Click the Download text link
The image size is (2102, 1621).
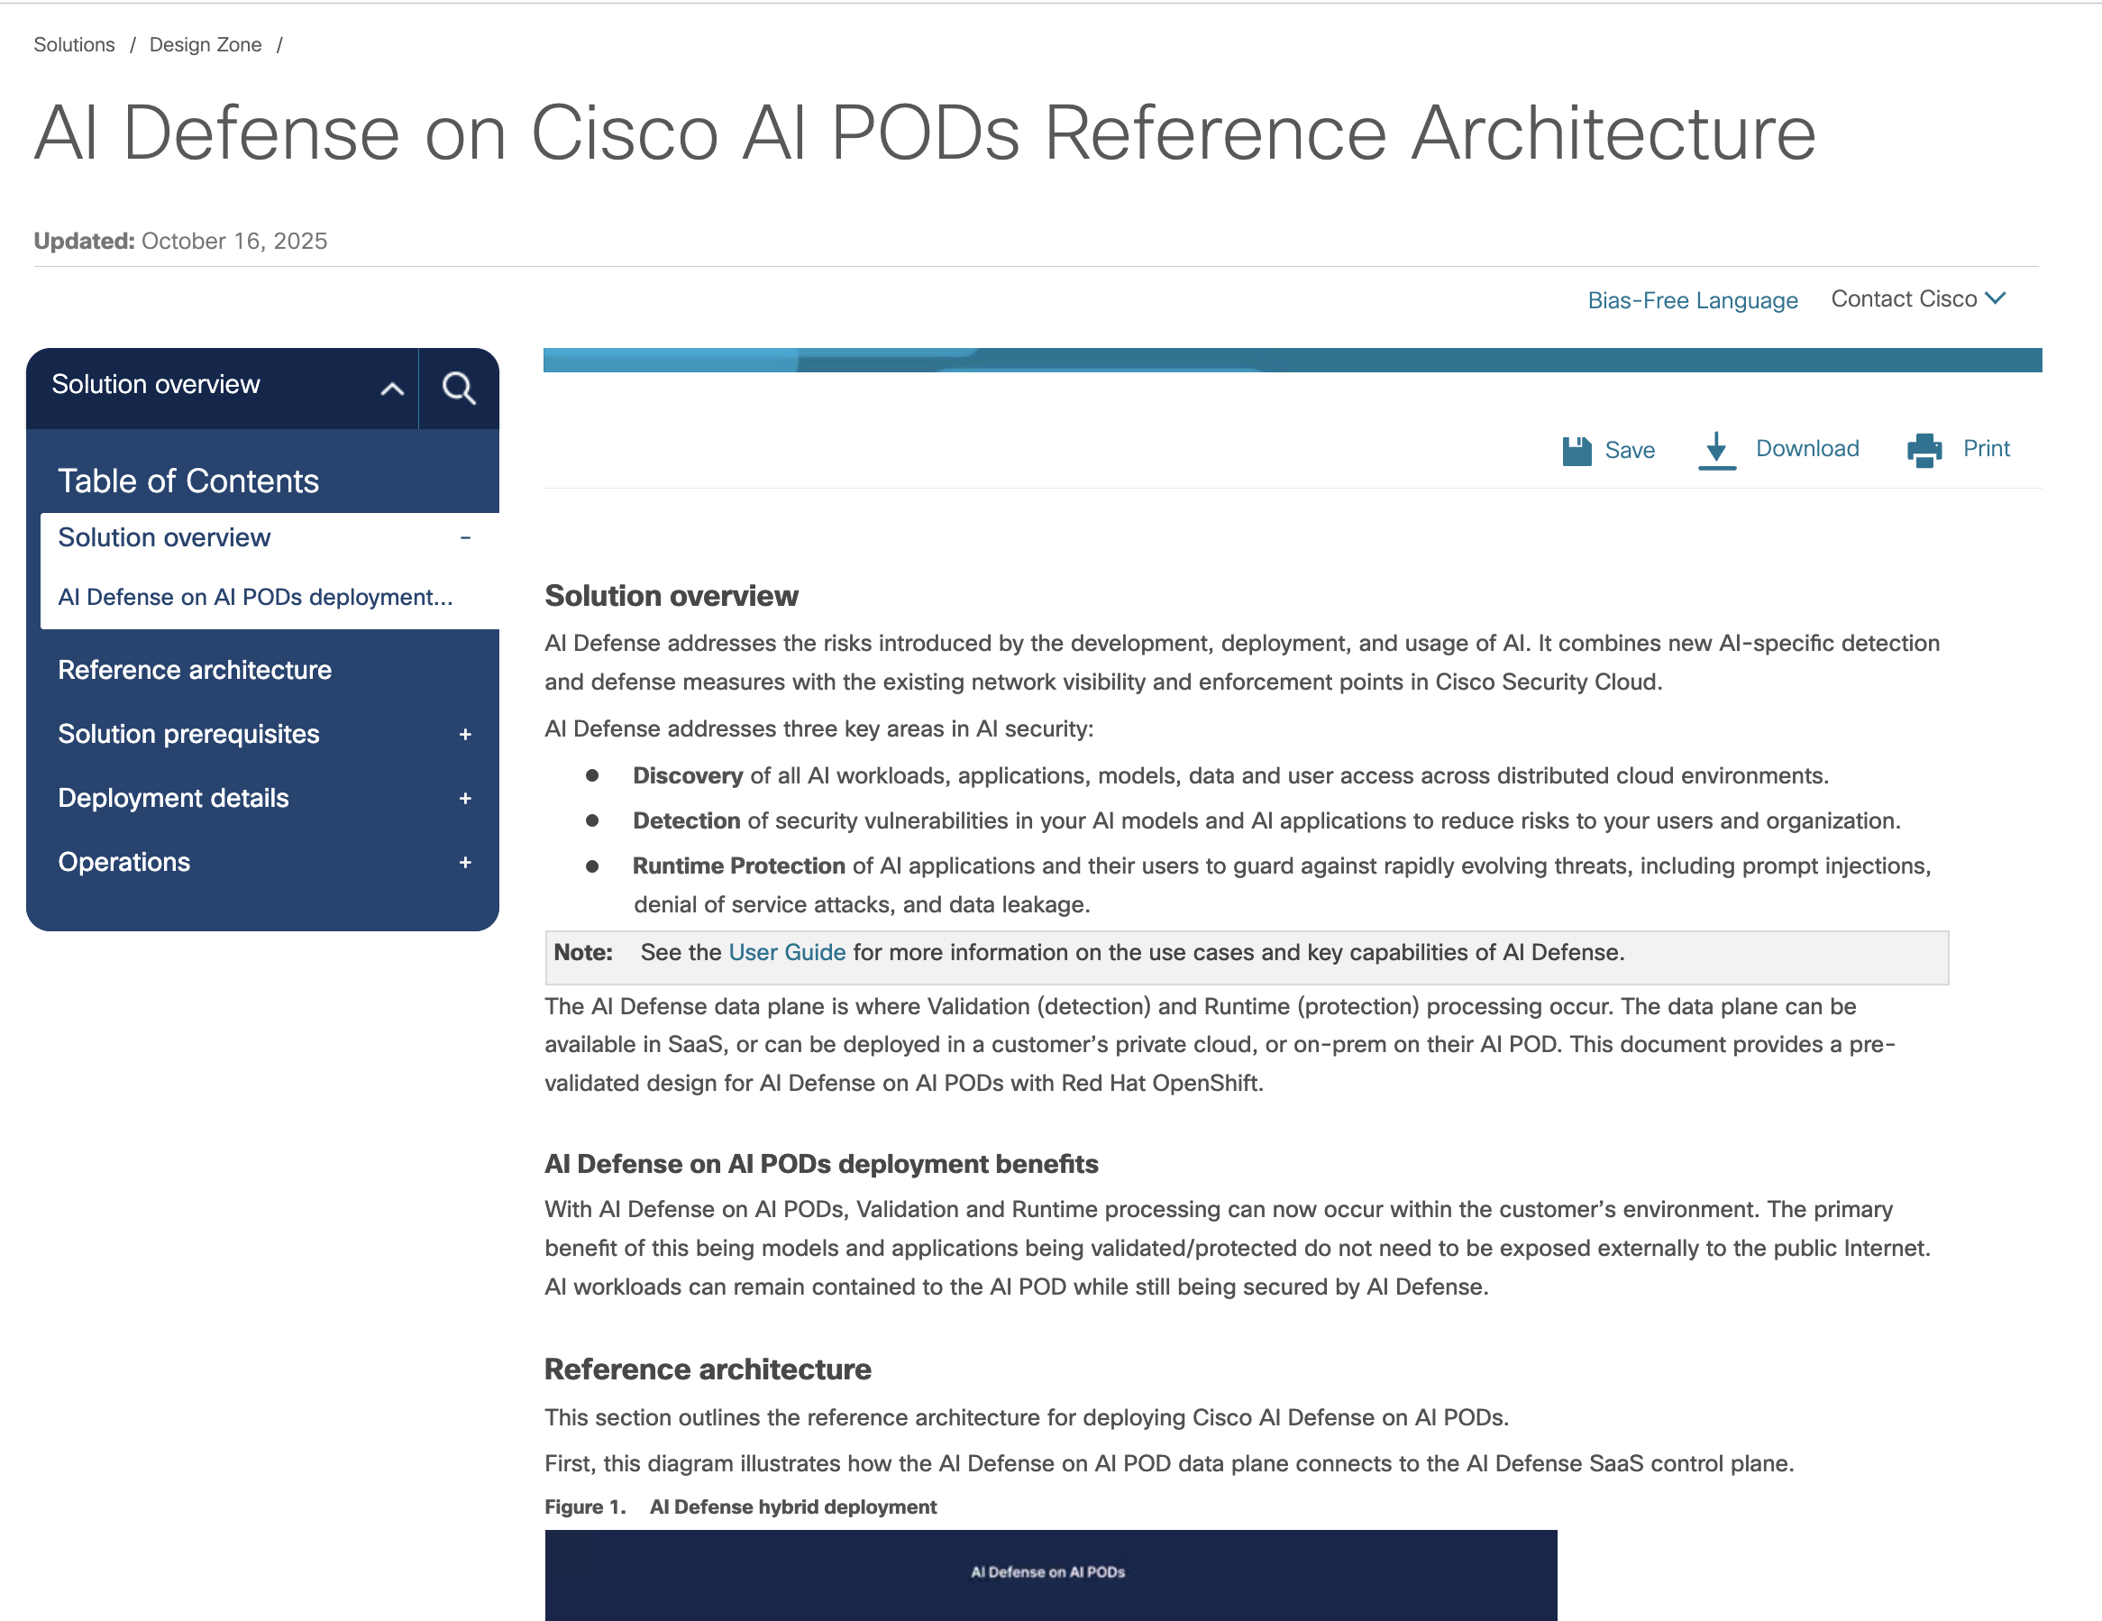point(1806,449)
